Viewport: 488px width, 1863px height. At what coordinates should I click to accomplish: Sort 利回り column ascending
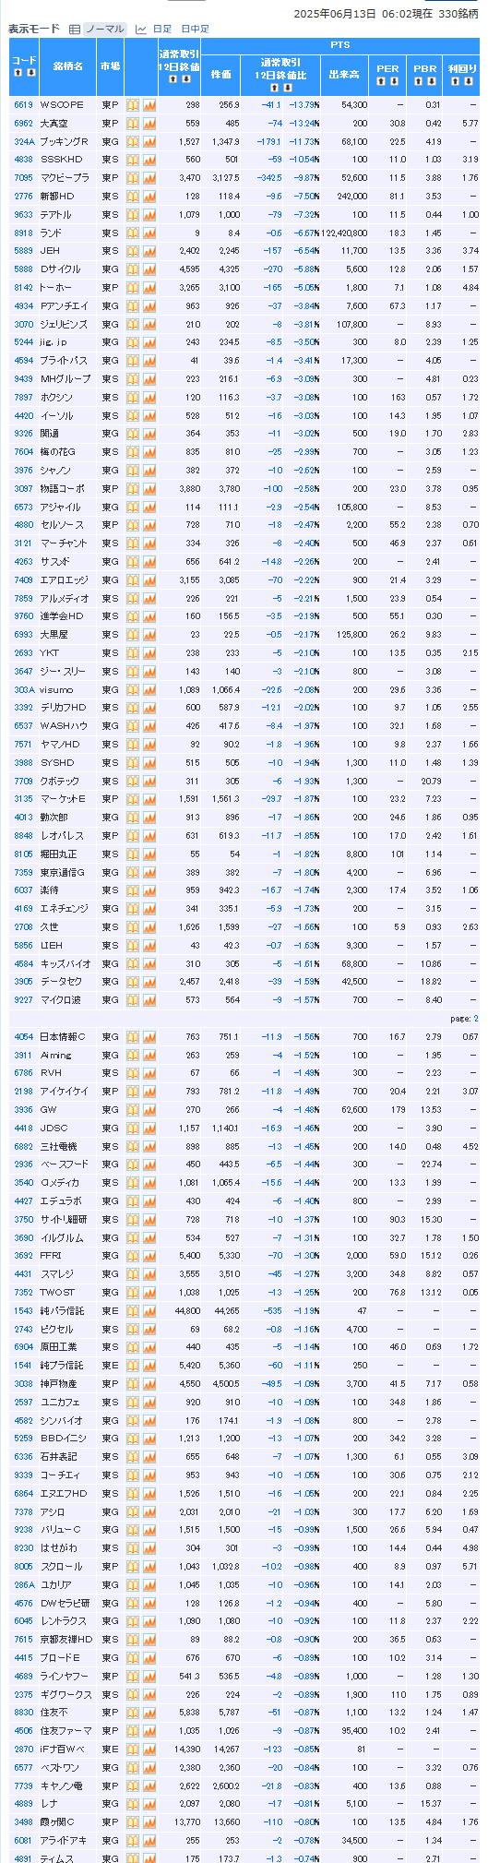point(457,81)
